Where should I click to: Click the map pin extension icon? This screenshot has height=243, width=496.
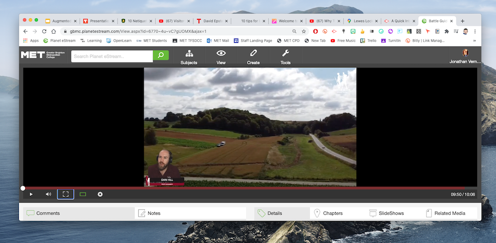pyautogui.click(x=344, y=31)
